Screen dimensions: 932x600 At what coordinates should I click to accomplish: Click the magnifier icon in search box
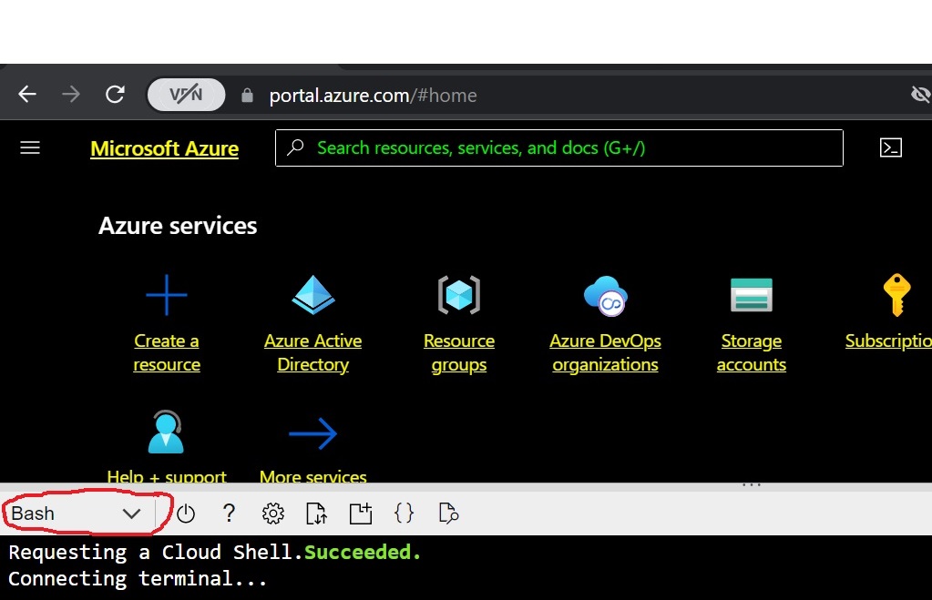(x=295, y=147)
